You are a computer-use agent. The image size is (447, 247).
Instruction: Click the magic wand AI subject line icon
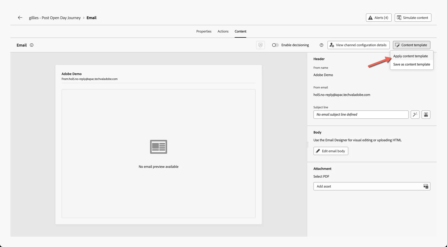415,114
